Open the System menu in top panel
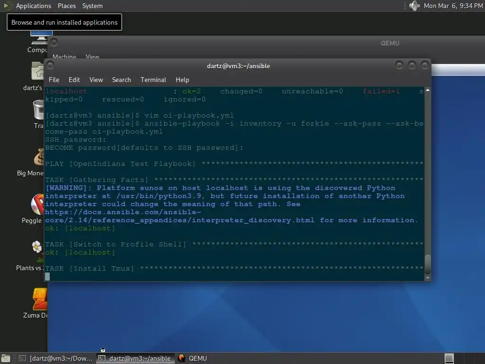Viewport: 485px width, 364px height. click(92, 6)
